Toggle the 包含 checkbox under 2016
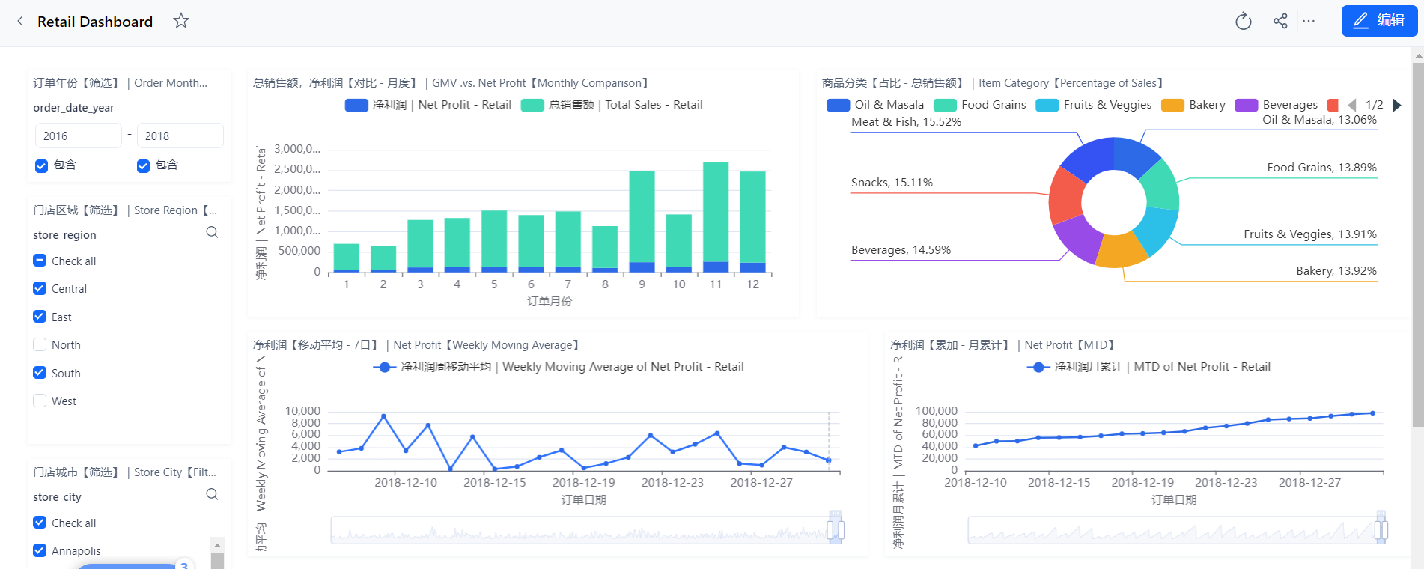Image resolution: width=1424 pixels, height=569 pixels. [41, 165]
